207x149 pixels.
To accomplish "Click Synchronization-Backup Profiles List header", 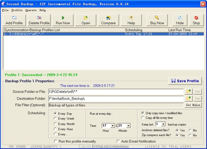I will tap(32, 30).
